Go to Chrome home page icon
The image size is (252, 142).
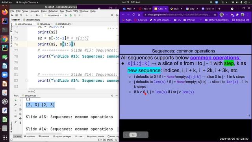(x=139, y=15)
